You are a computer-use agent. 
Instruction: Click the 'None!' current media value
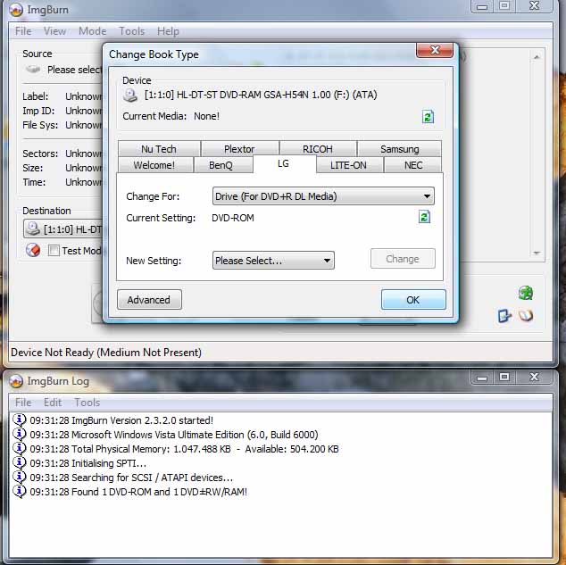click(206, 116)
